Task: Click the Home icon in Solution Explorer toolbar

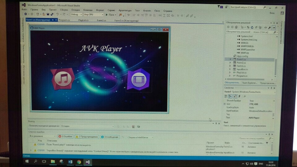Action: 236,27
